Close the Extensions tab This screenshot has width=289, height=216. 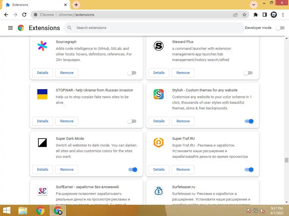pos(65,5)
